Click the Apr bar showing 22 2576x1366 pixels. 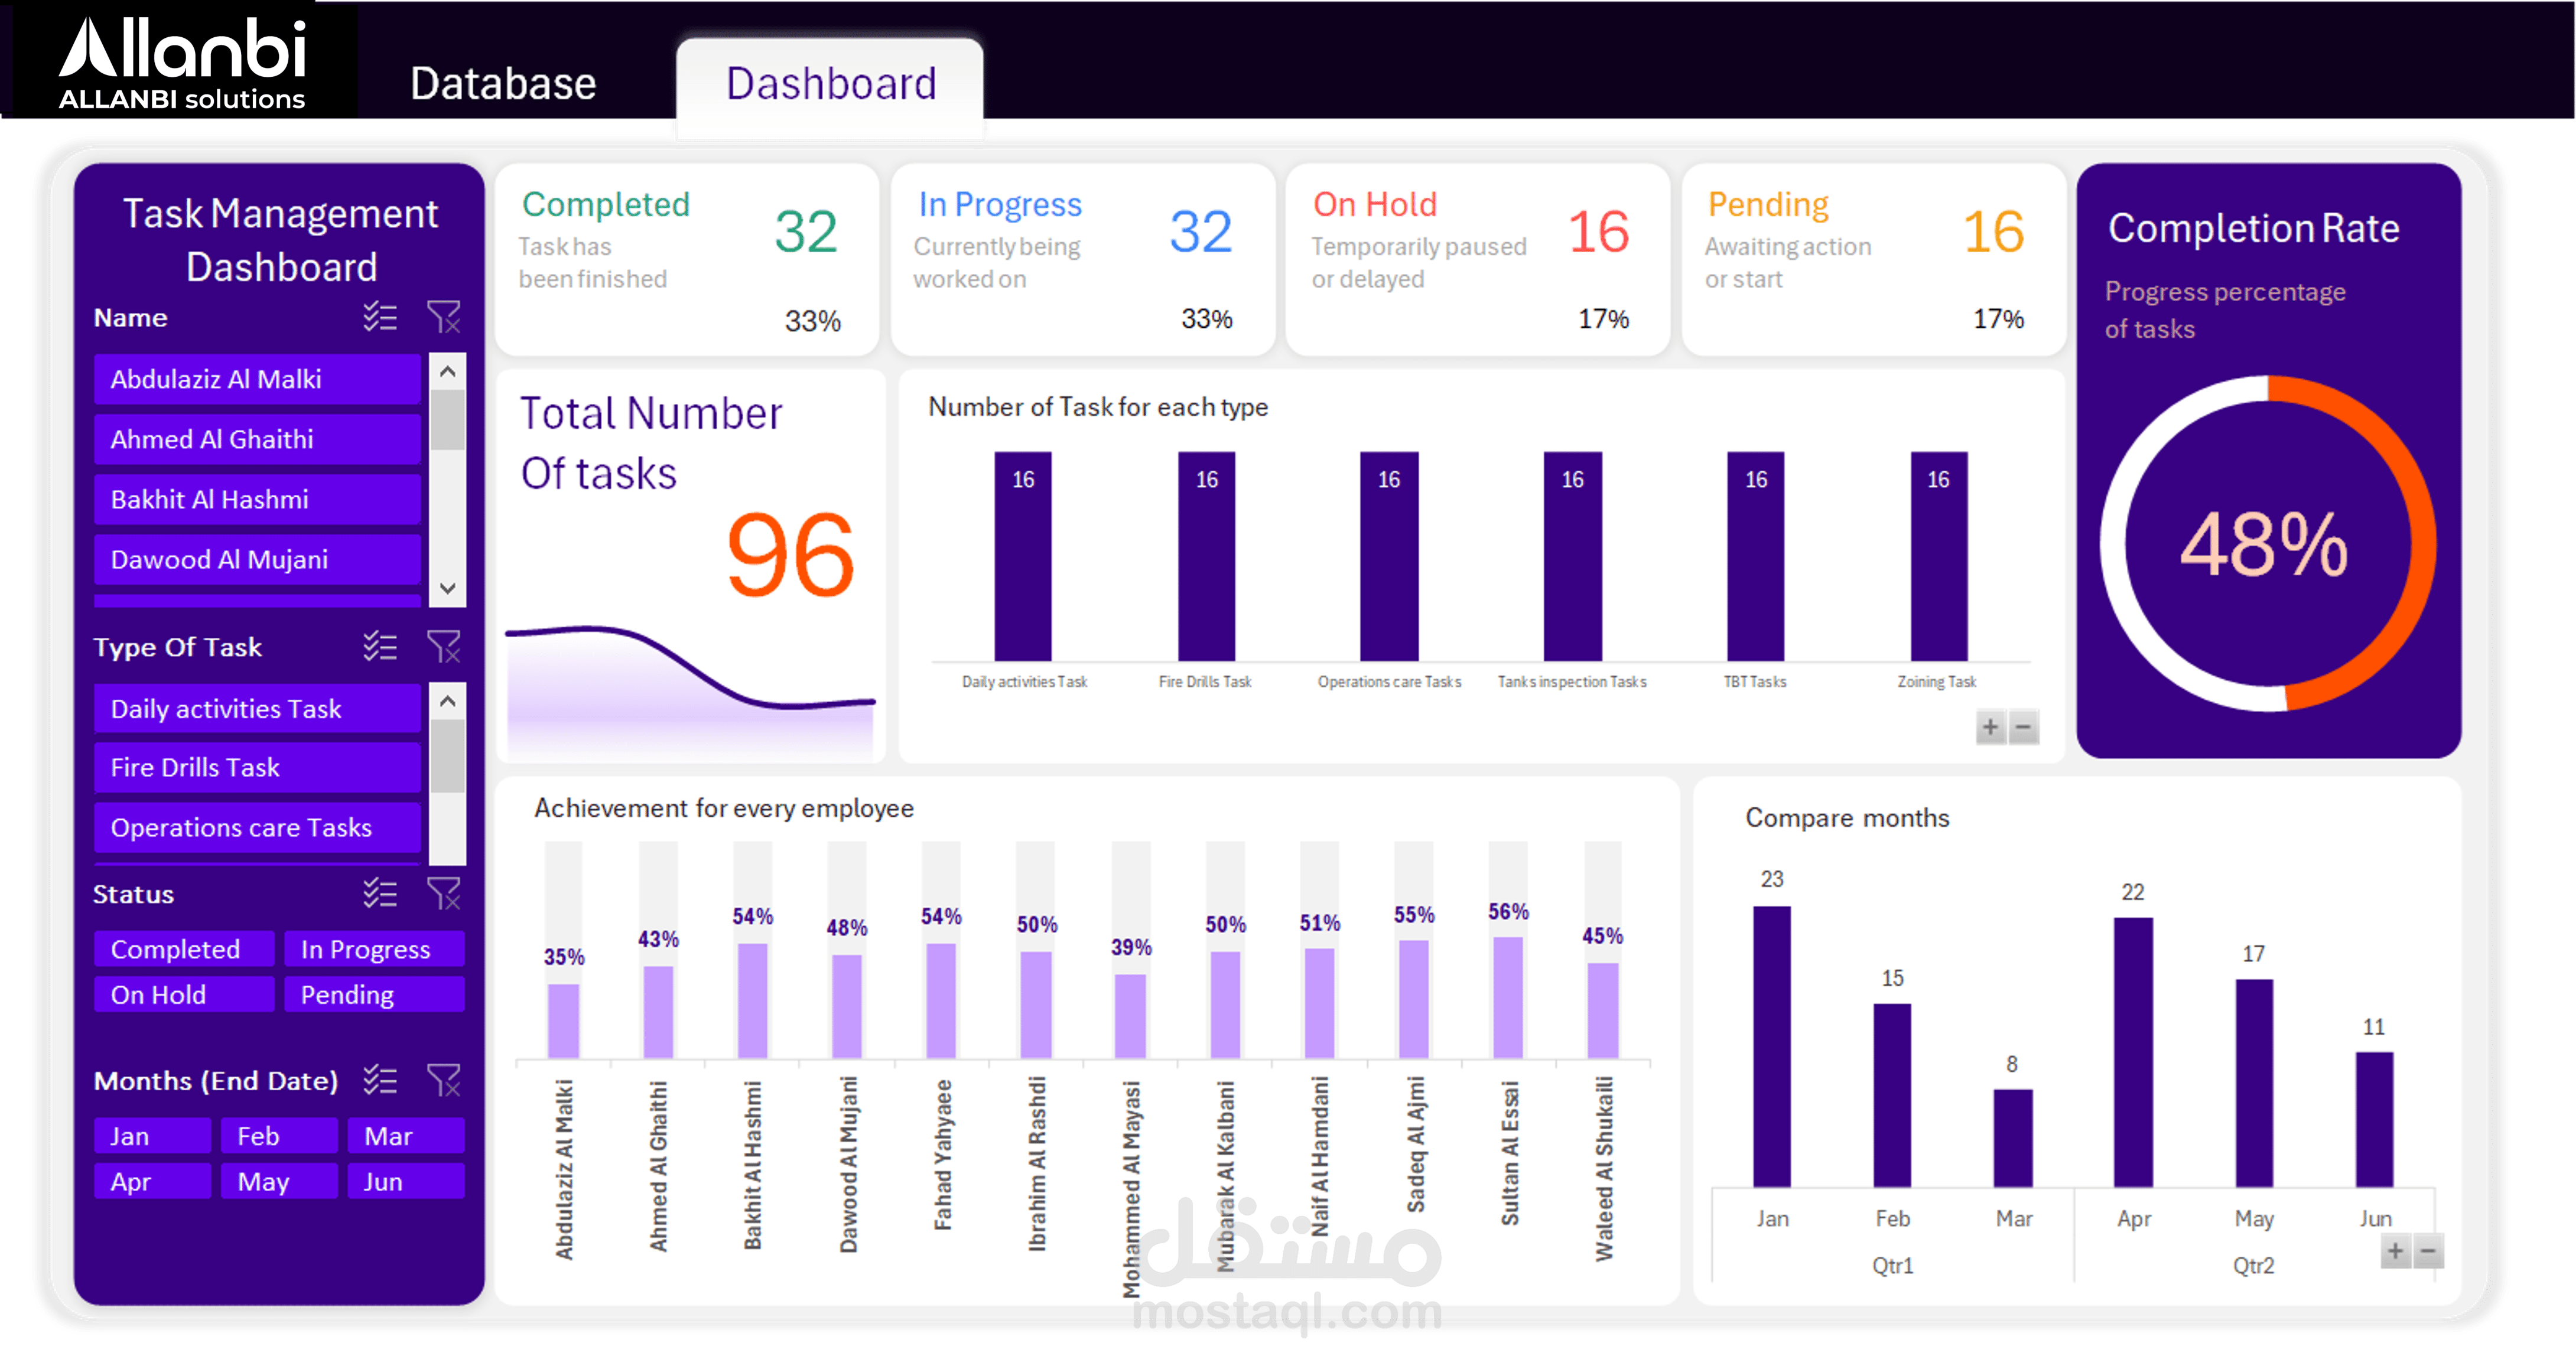coord(2133,1052)
